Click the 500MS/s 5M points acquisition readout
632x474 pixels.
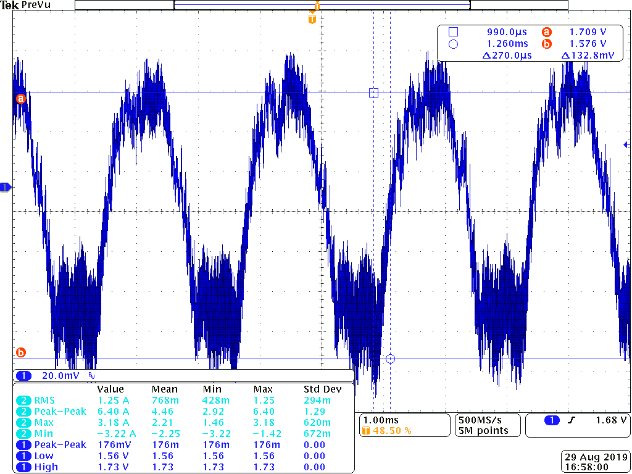click(x=487, y=425)
